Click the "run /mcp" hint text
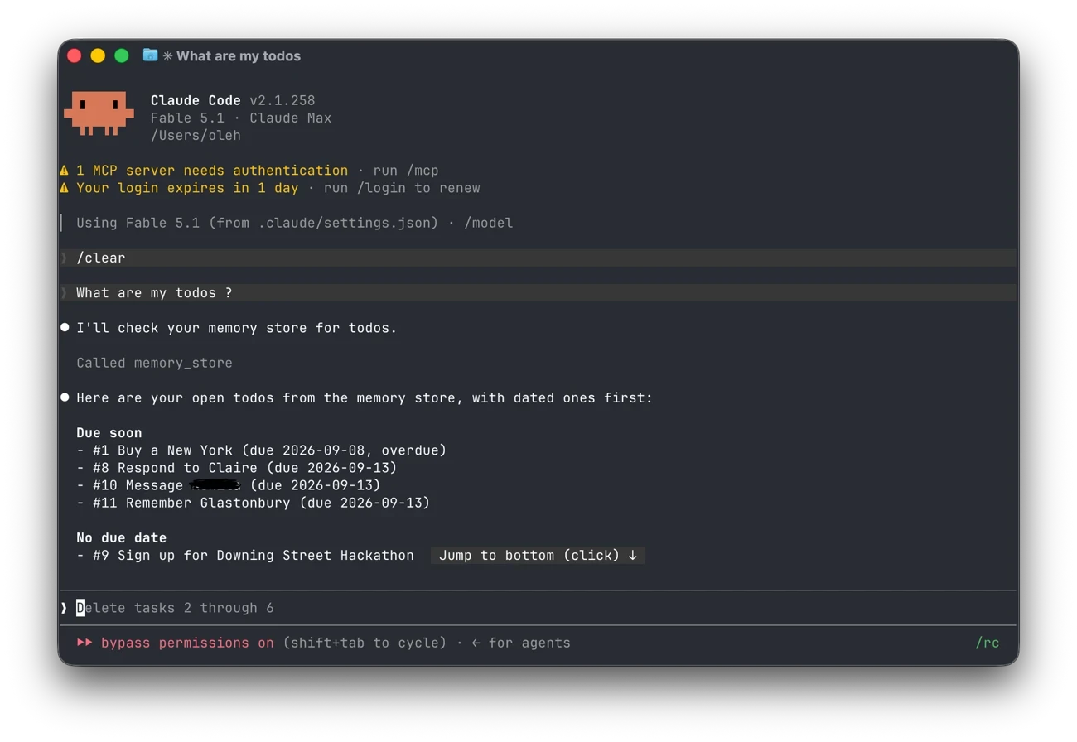This screenshot has height=742, width=1077. coord(406,171)
